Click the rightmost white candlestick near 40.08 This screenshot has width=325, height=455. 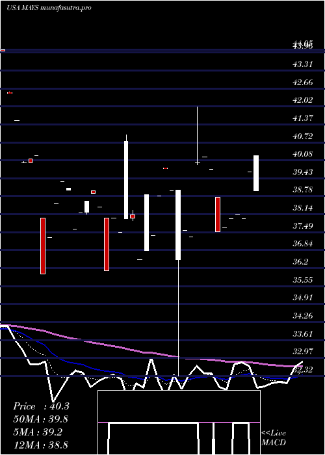coord(256,174)
